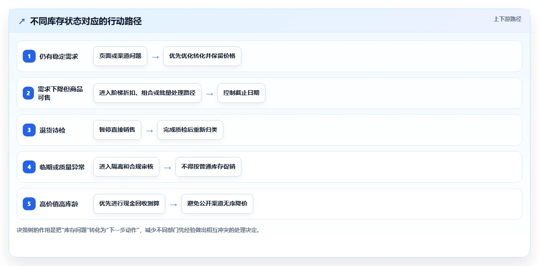Click the arrow after 页面或渠道问题
The height and width of the screenshot is (266, 539).
pyautogui.click(x=155, y=57)
